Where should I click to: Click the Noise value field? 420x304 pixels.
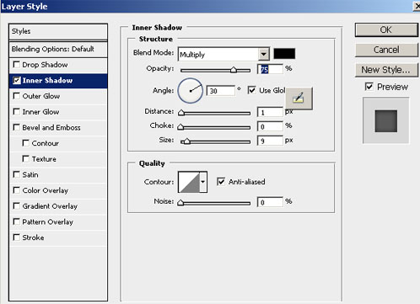pyautogui.click(x=270, y=202)
